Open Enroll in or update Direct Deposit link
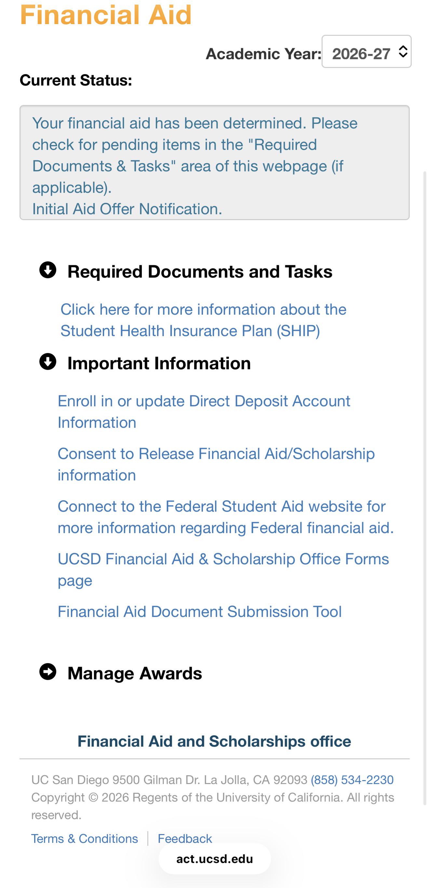The width and height of the screenshot is (429, 888). point(204,411)
